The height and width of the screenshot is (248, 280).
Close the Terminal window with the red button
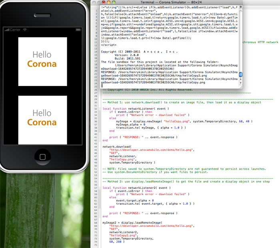coord(104,2)
